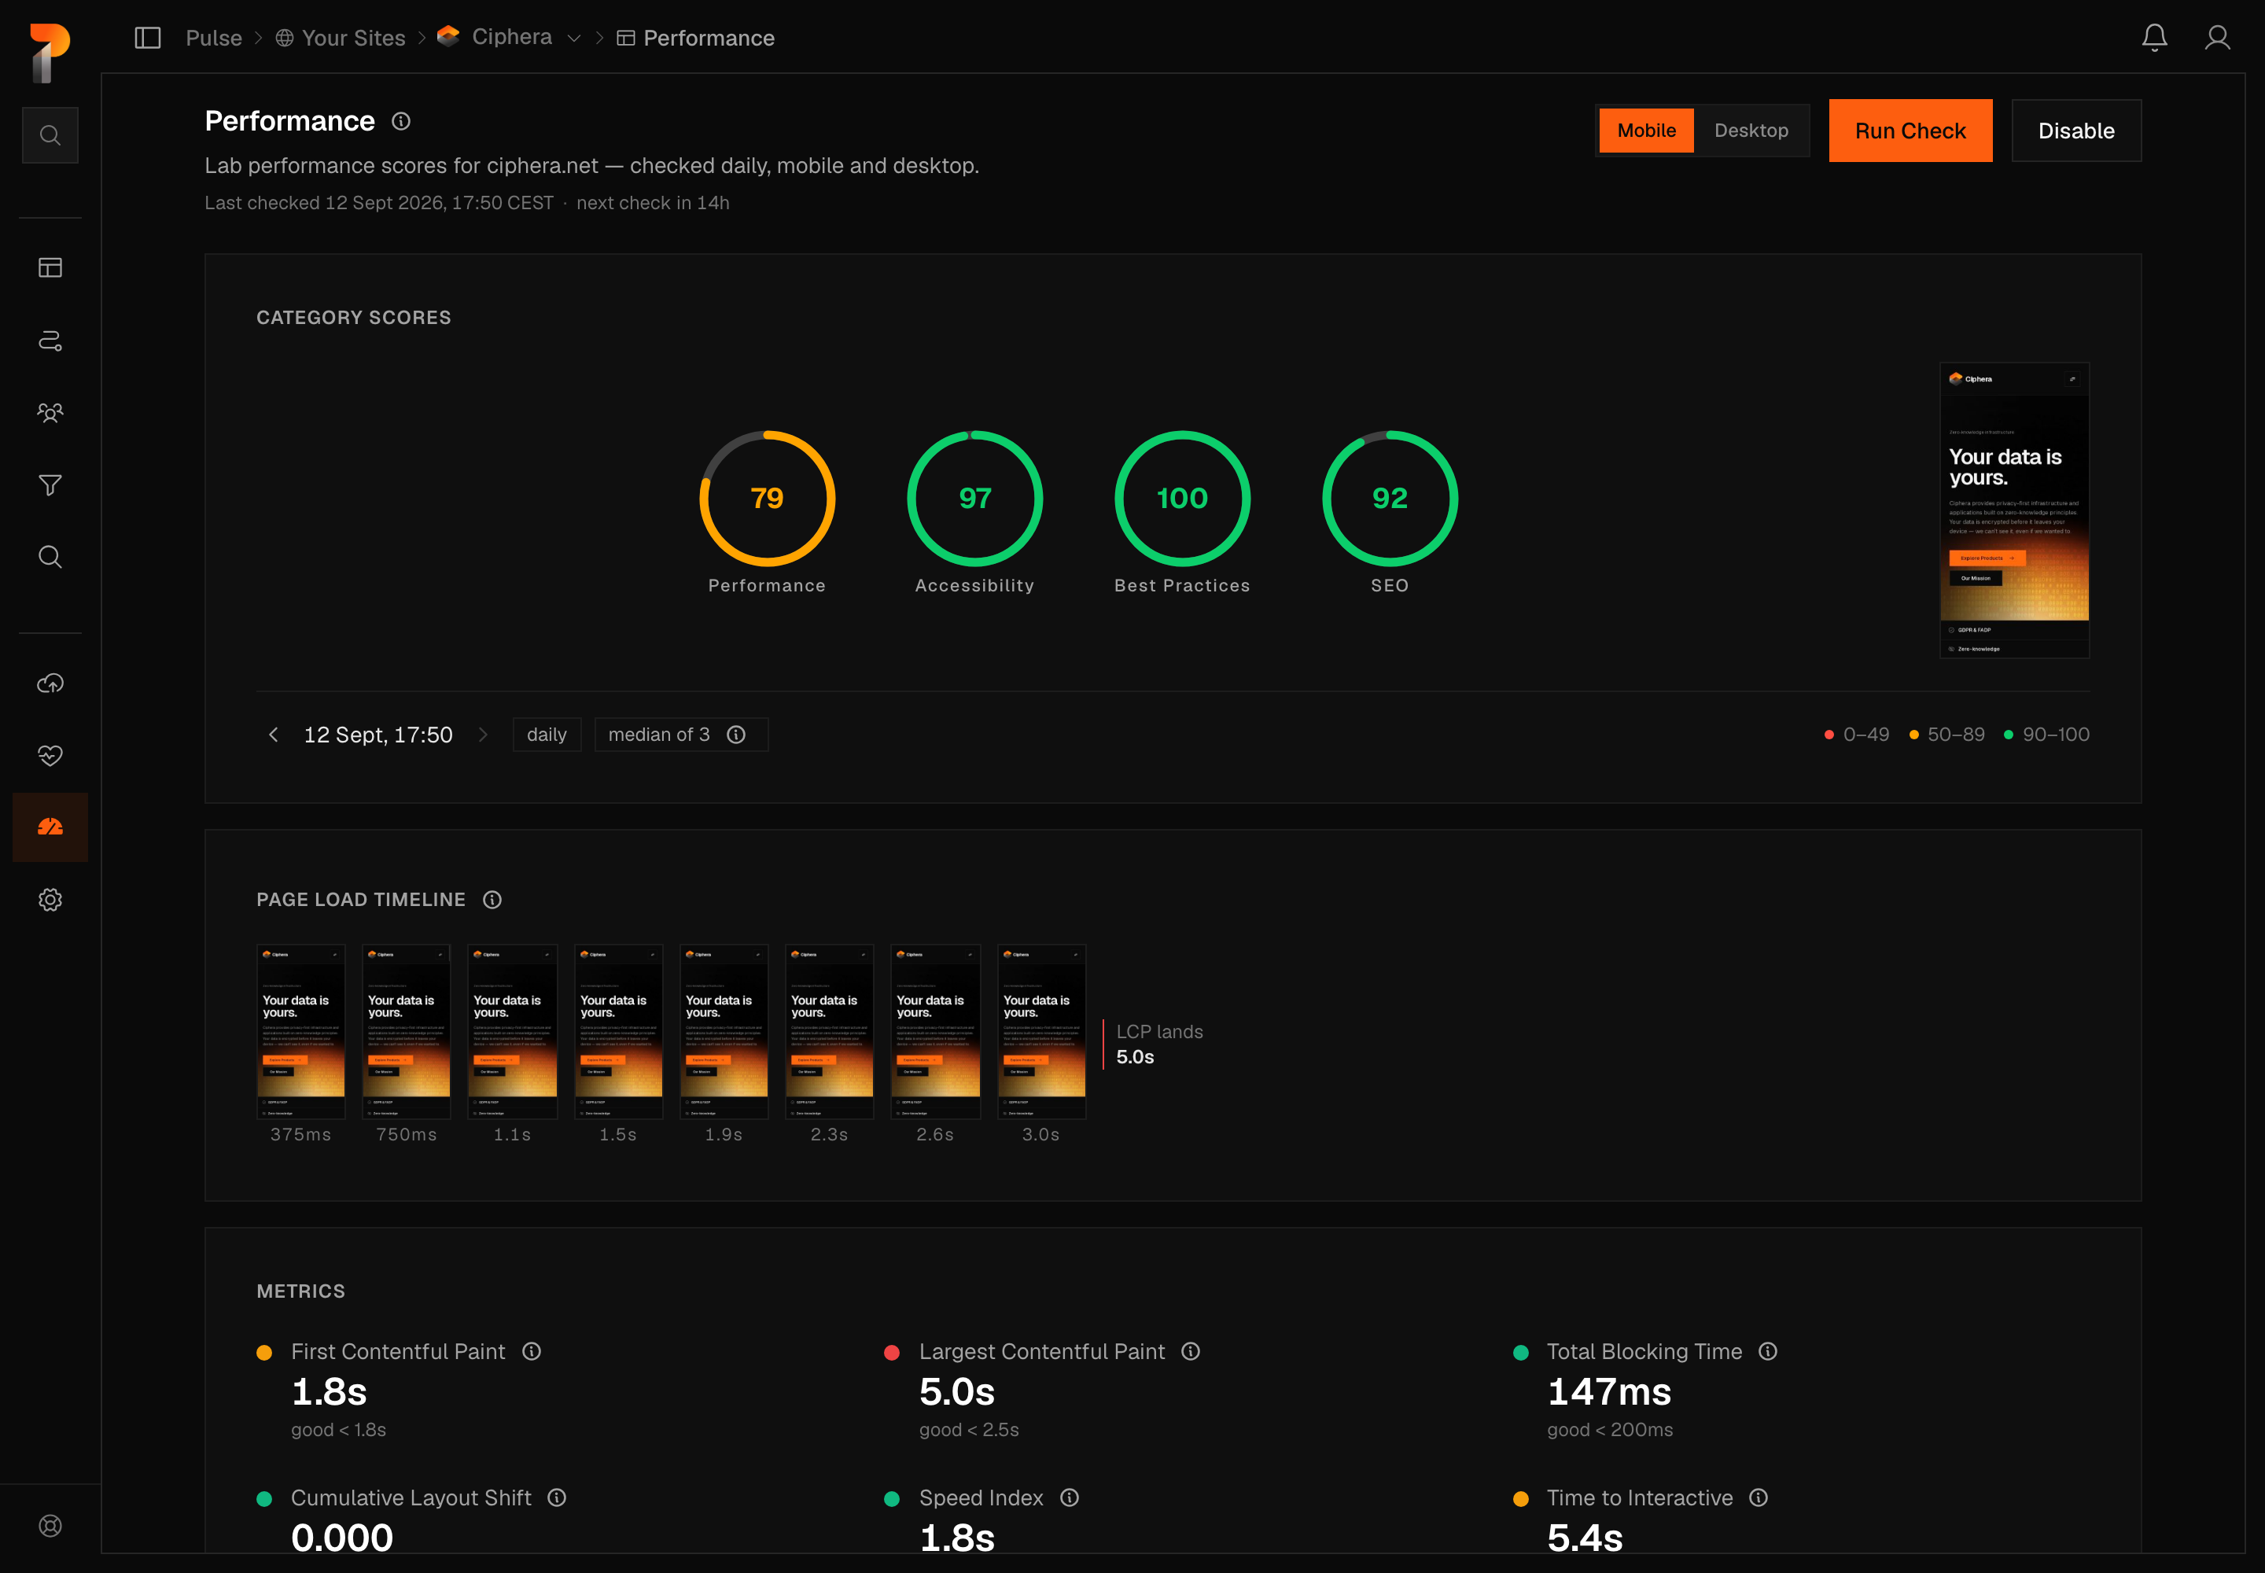This screenshot has width=2265, height=1573.
Task: Open the dashboard layout icon in sidebar
Action: pos(50,268)
